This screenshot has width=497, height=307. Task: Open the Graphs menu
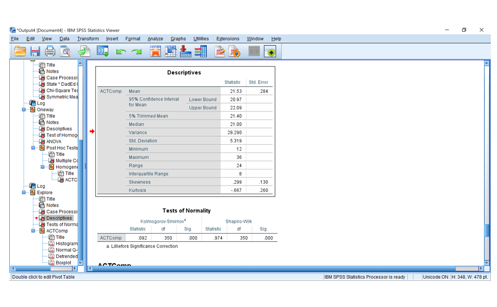coord(178,39)
